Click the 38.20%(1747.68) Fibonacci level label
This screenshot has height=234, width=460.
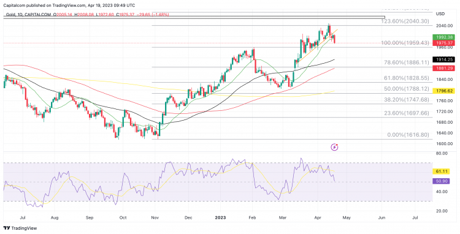pos(407,100)
